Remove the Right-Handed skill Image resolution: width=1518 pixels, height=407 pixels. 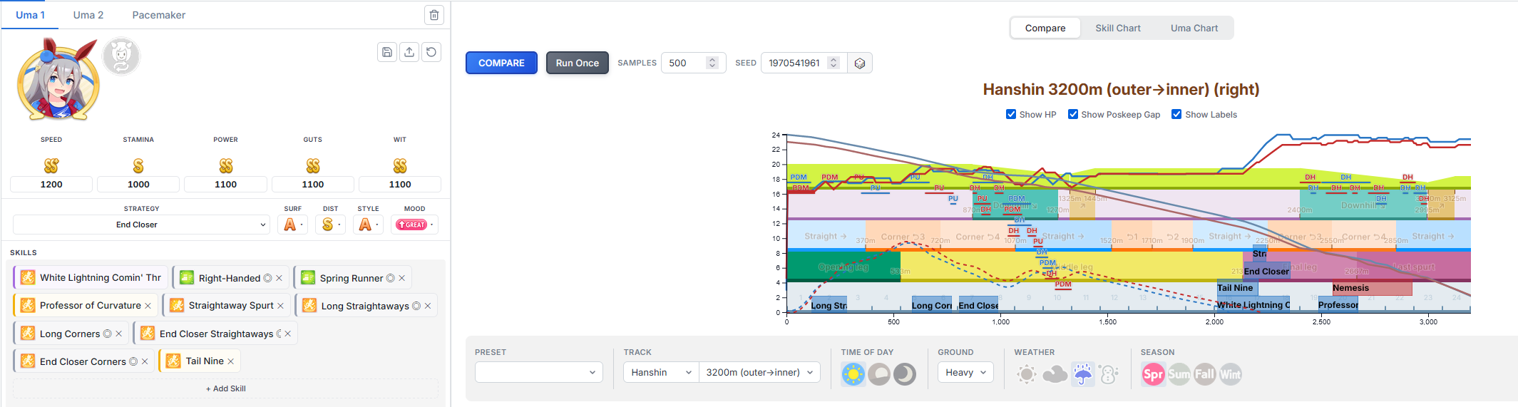(x=280, y=278)
